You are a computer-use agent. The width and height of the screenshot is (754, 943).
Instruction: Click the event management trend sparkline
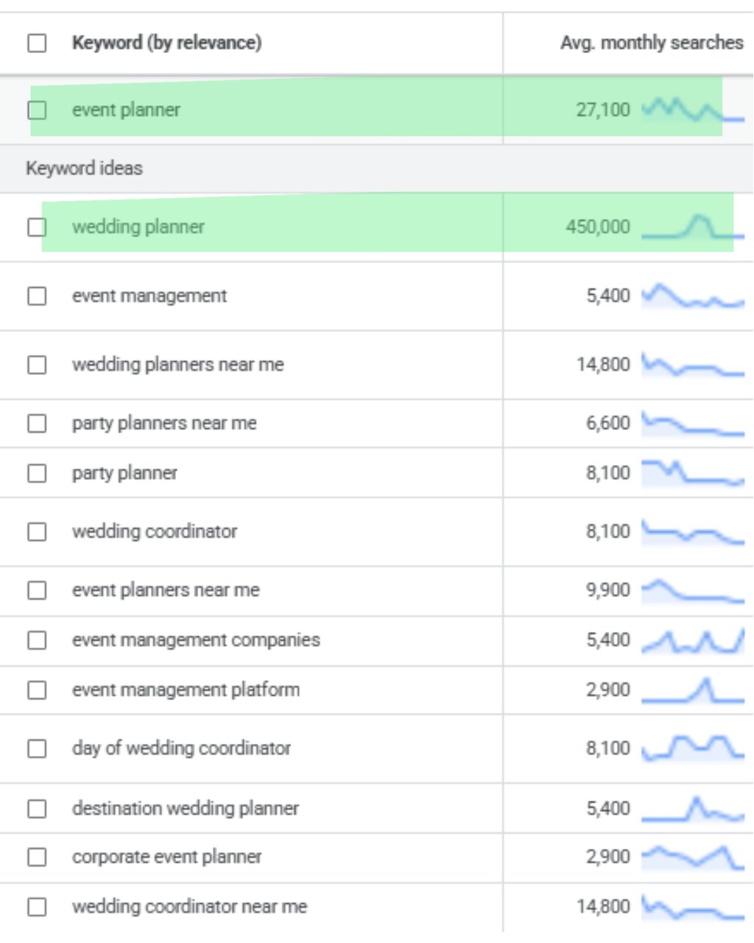coord(692,296)
